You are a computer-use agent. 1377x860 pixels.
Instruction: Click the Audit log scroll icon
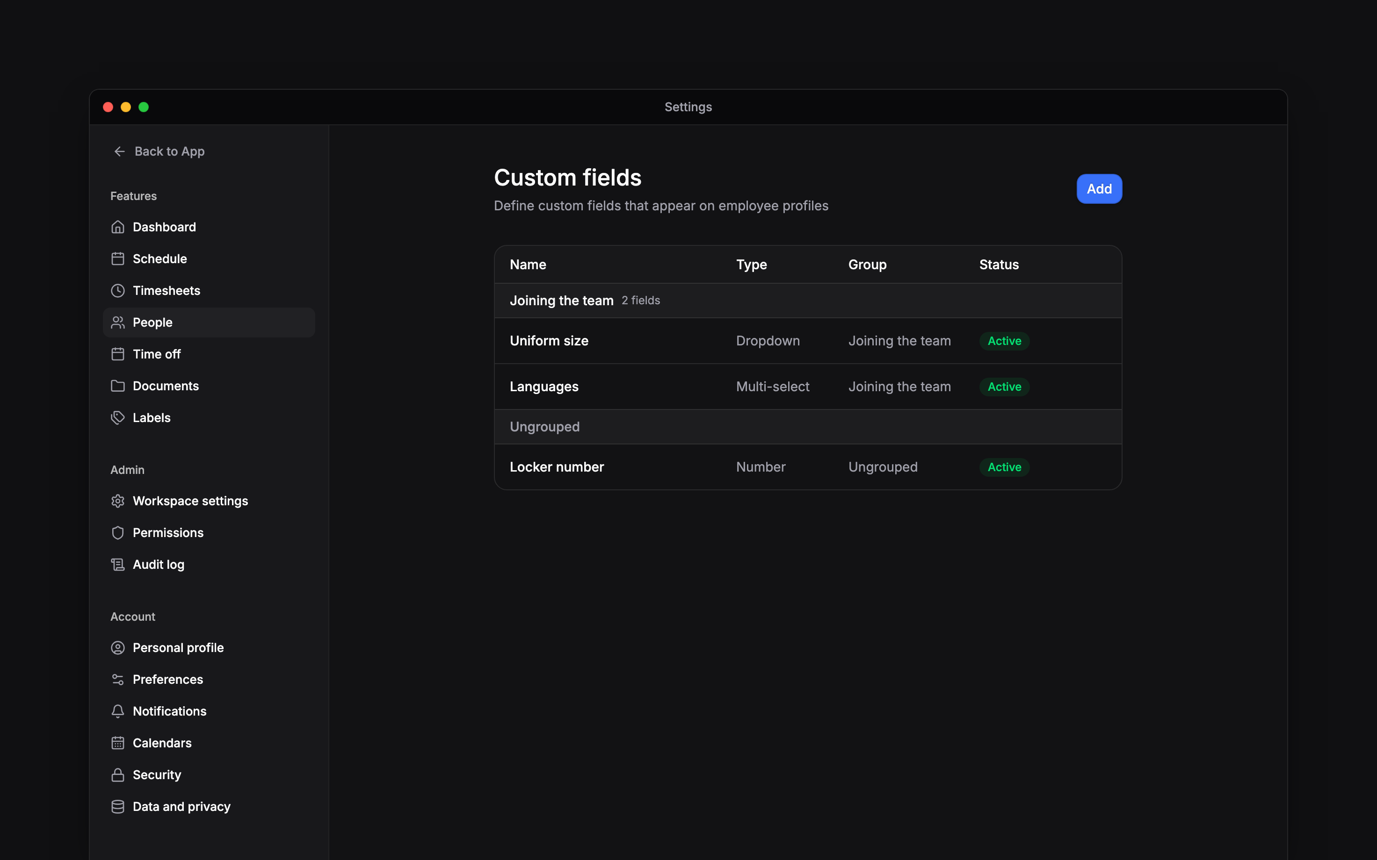click(x=118, y=565)
